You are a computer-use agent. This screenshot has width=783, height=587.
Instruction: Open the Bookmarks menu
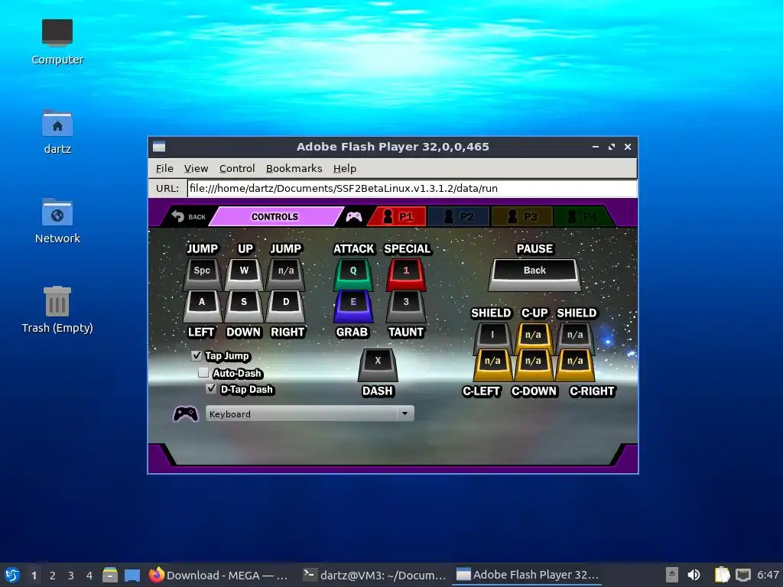point(294,169)
